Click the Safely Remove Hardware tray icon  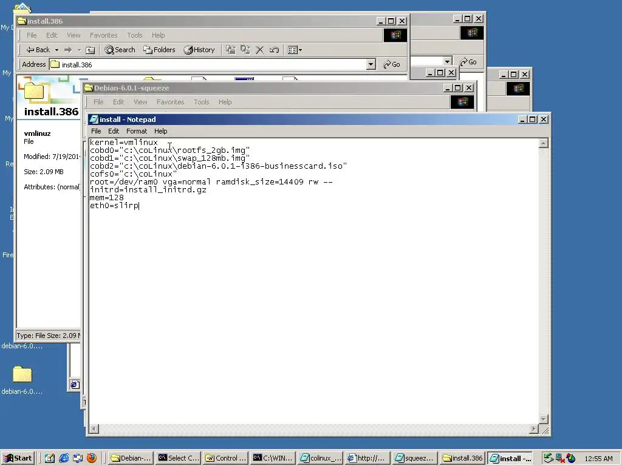pyautogui.click(x=549, y=459)
